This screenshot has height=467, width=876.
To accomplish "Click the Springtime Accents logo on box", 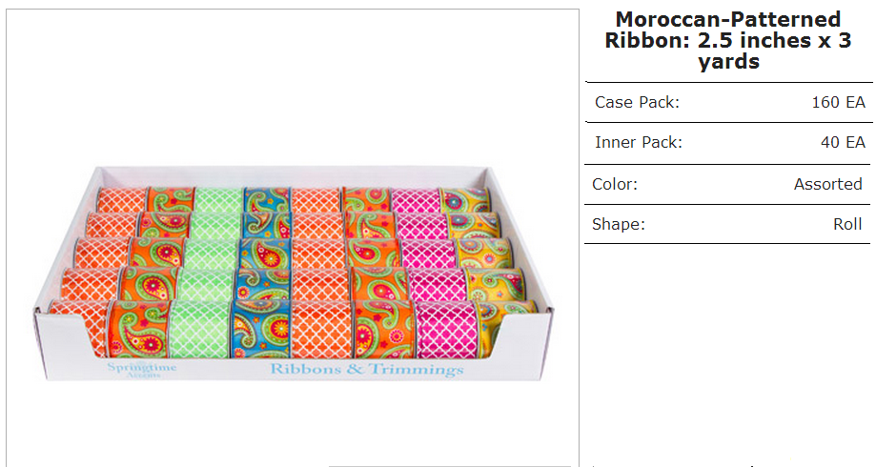I will click(x=142, y=369).
